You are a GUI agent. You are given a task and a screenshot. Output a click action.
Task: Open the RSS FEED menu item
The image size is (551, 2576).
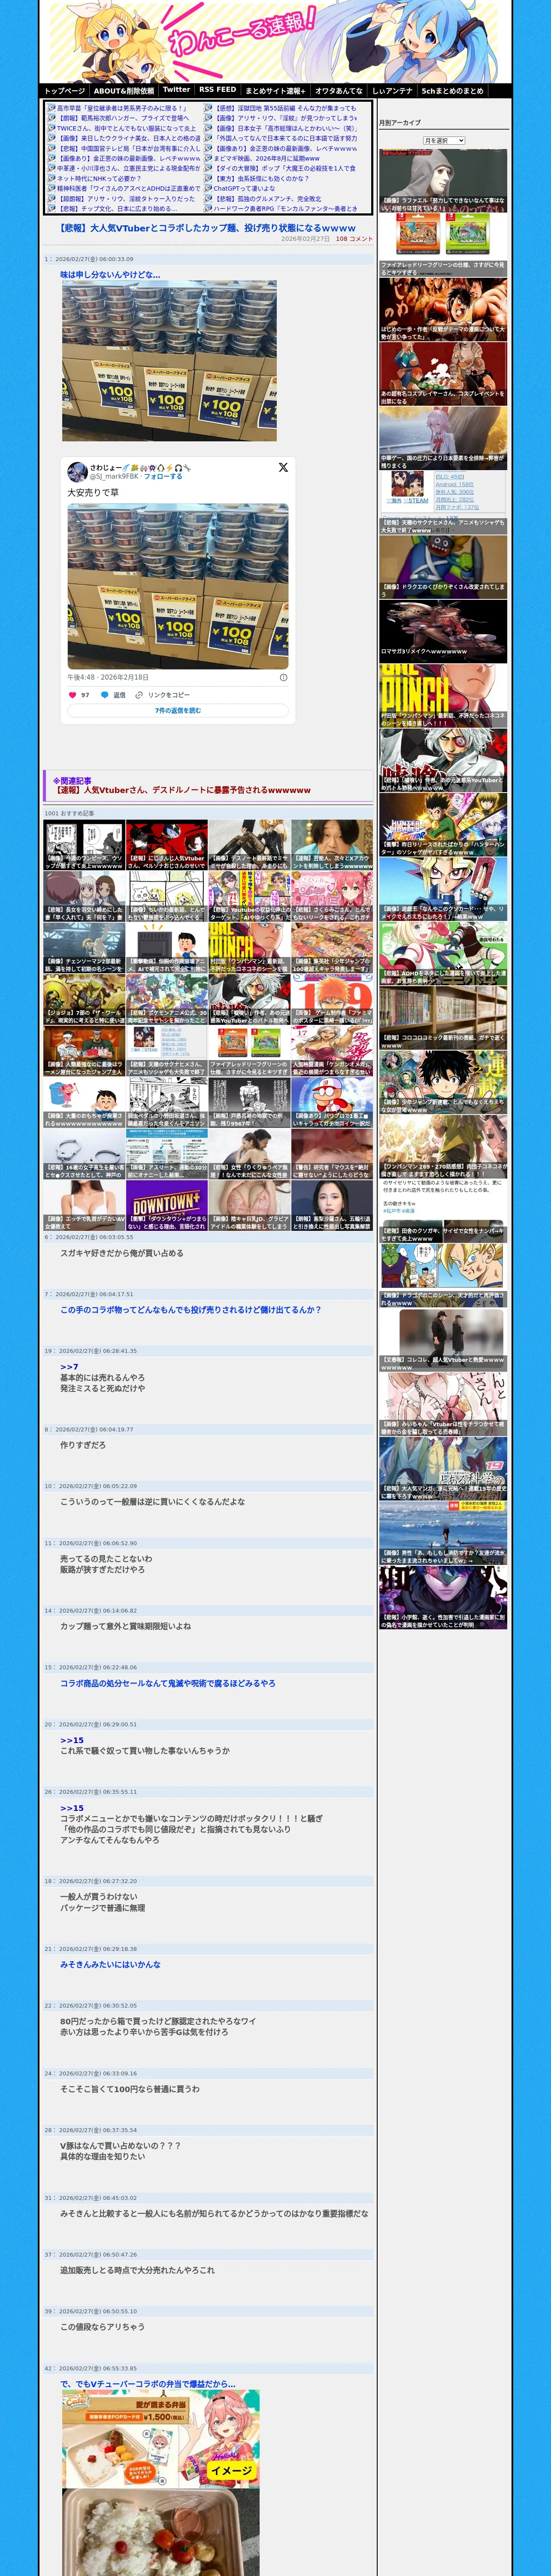pyautogui.click(x=217, y=90)
